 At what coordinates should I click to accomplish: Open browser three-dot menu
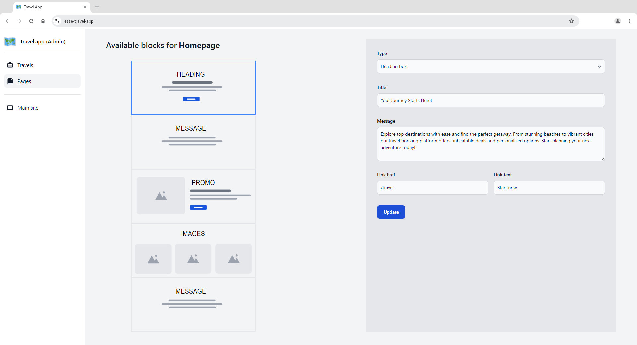point(629,21)
